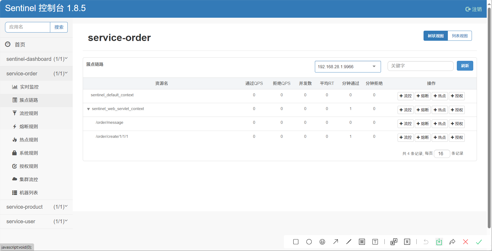Click the 搜索 search button
This screenshot has height=251, width=492.
[59, 27]
